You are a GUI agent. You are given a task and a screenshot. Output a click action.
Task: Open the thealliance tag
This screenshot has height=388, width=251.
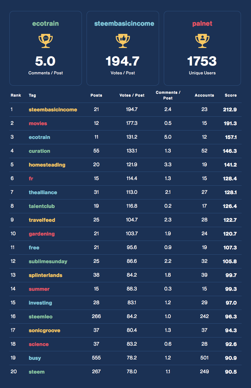[43, 193]
